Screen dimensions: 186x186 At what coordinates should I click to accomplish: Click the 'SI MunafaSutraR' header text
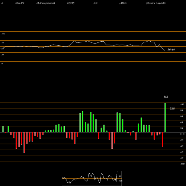pos(46,3)
